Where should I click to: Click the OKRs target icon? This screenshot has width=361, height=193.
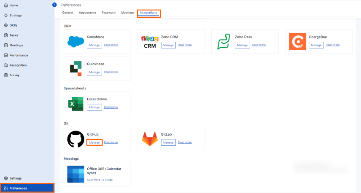click(6, 25)
